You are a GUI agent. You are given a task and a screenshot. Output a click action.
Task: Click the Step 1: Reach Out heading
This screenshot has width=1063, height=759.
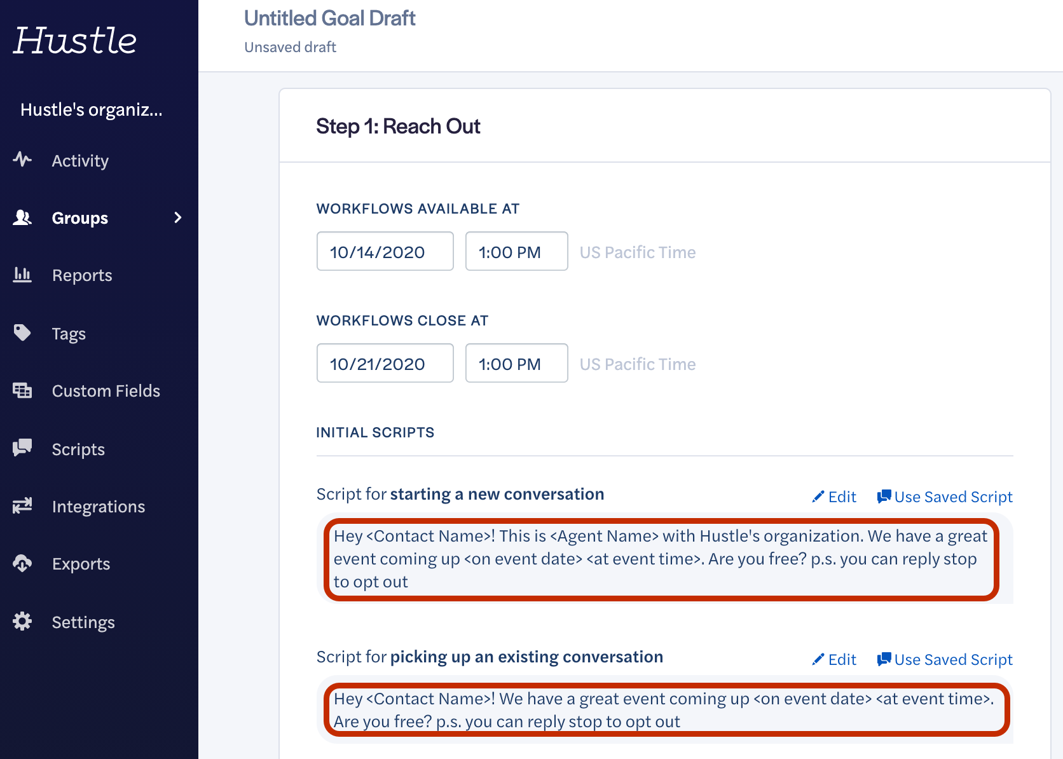point(398,126)
